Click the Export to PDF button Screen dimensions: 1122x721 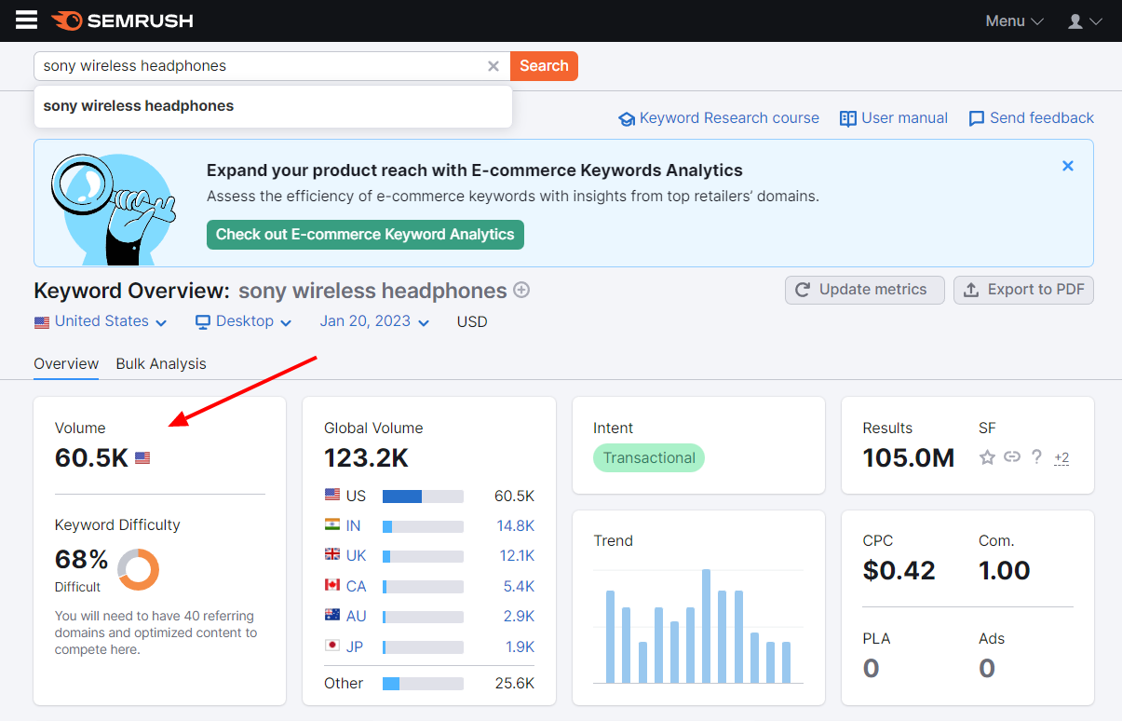click(1023, 290)
